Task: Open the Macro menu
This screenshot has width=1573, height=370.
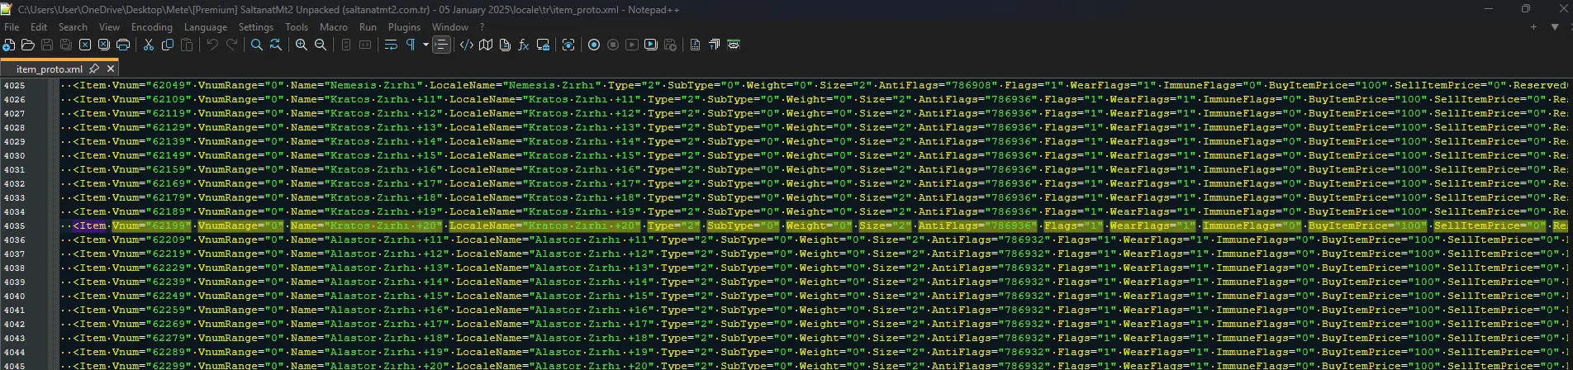Action: click(x=334, y=27)
